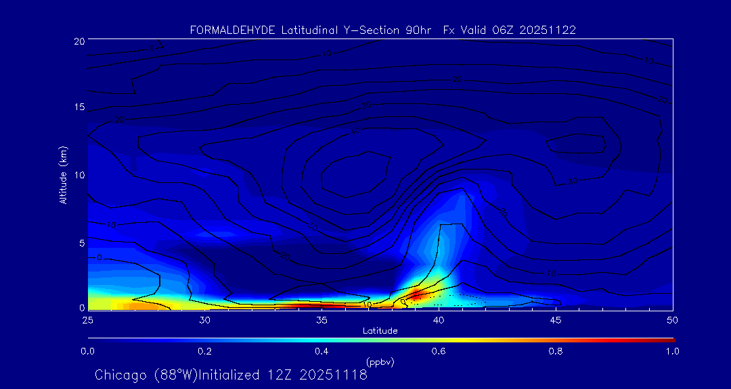The width and height of the screenshot is (731, 389).
Task: Click the 0.0 colorbar tick label
Action: (87, 351)
